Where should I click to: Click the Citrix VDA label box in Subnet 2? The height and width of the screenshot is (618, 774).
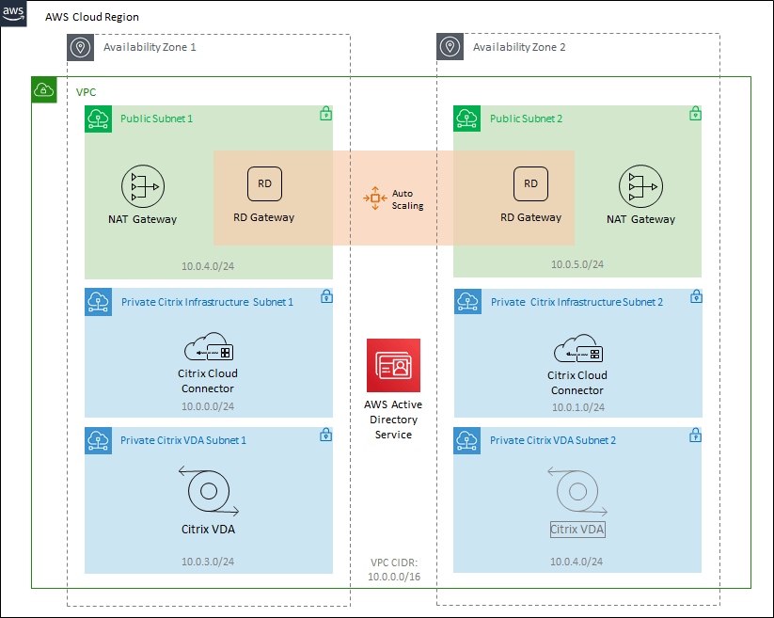577,529
